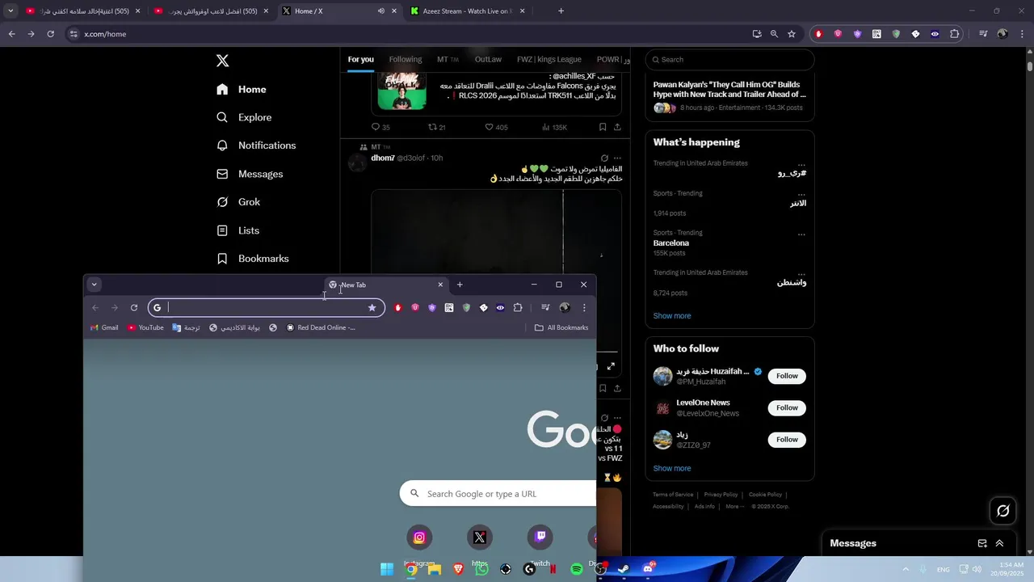Open Chrome menu in New Tab window

tap(584, 307)
